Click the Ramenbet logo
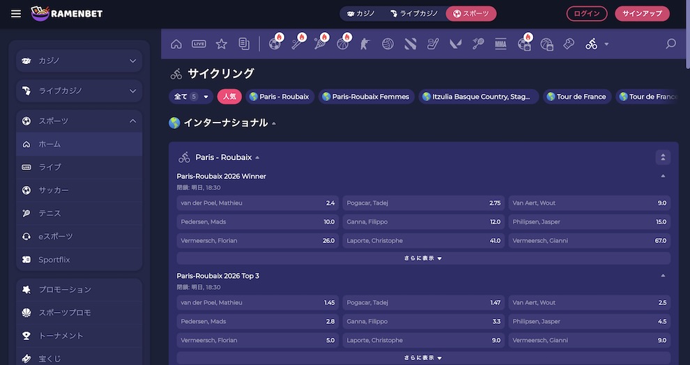Viewport: 690px width, 365px height. tap(67, 14)
